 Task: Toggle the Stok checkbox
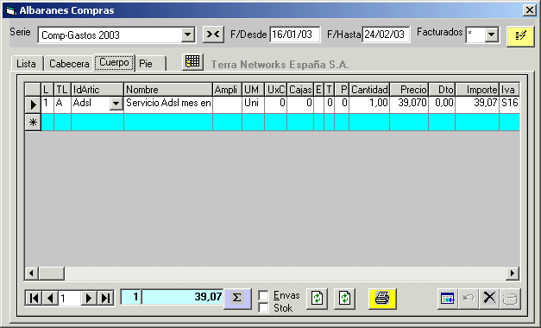tap(264, 307)
